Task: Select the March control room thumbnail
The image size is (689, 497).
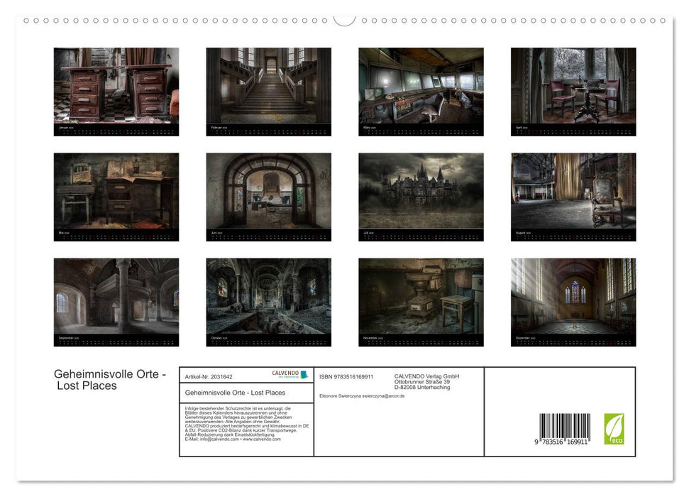Action: [x=421, y=86]
